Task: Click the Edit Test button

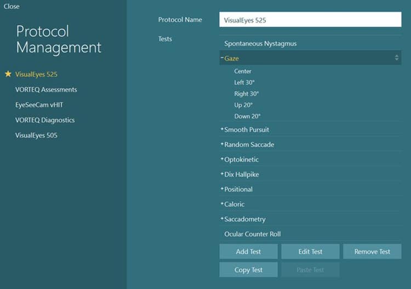Action: coord(310,252)
